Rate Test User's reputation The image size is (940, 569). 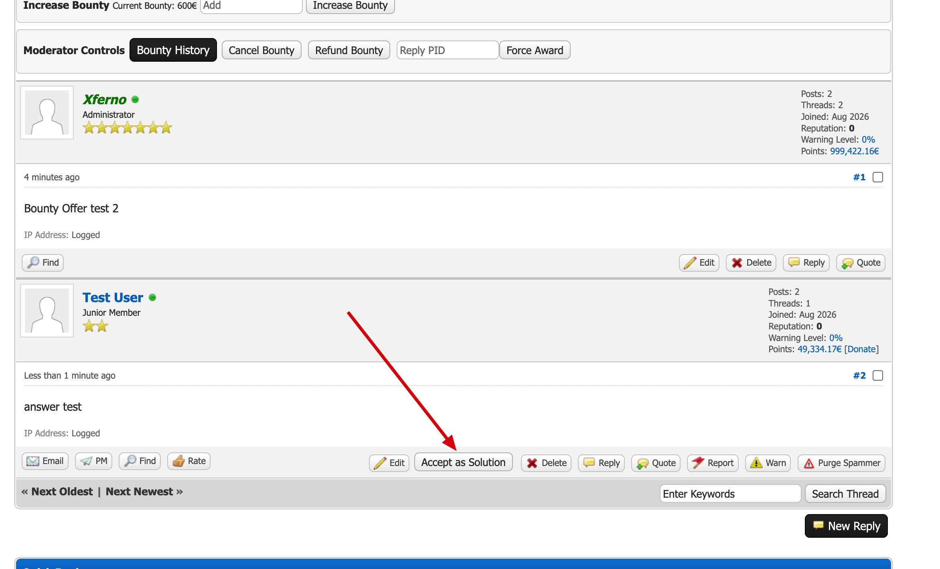point(189,461)
